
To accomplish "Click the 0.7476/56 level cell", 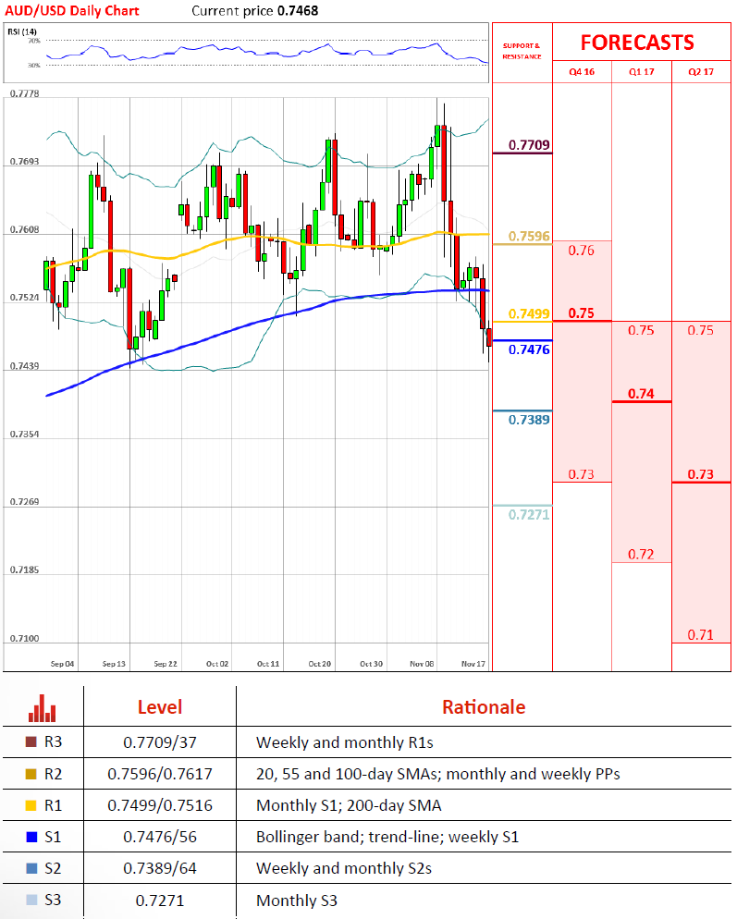I will (160, 837).
